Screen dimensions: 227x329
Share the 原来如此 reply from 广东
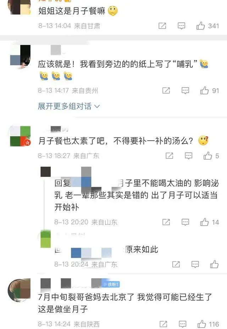tap(176, 264)
